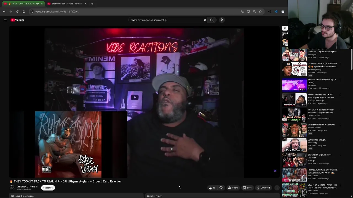Start voice search with microphone
Viewport: 353px width, 198px height.
222,20
